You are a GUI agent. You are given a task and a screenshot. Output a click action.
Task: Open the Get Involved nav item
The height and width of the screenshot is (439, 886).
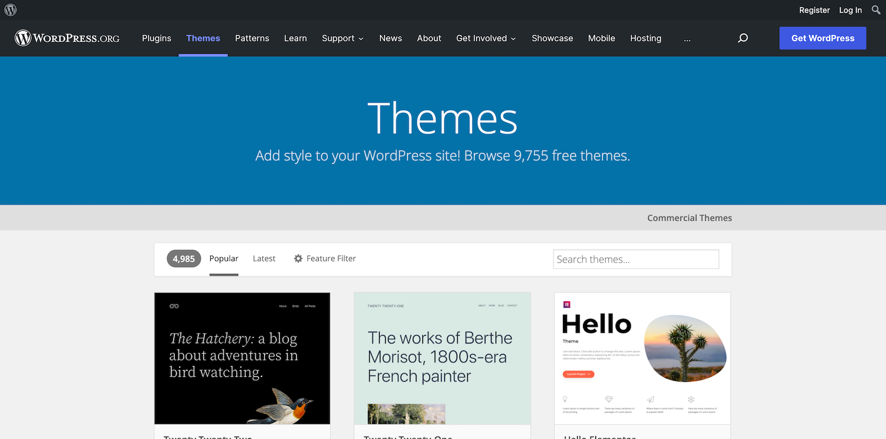tap(481, 38)
